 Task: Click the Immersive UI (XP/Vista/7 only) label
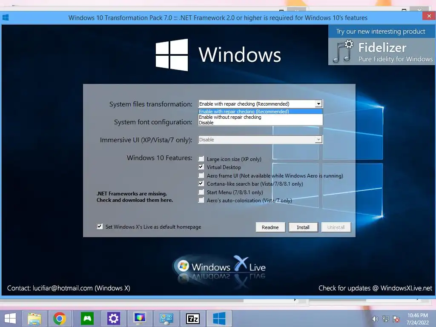click(x=146, y=140)
